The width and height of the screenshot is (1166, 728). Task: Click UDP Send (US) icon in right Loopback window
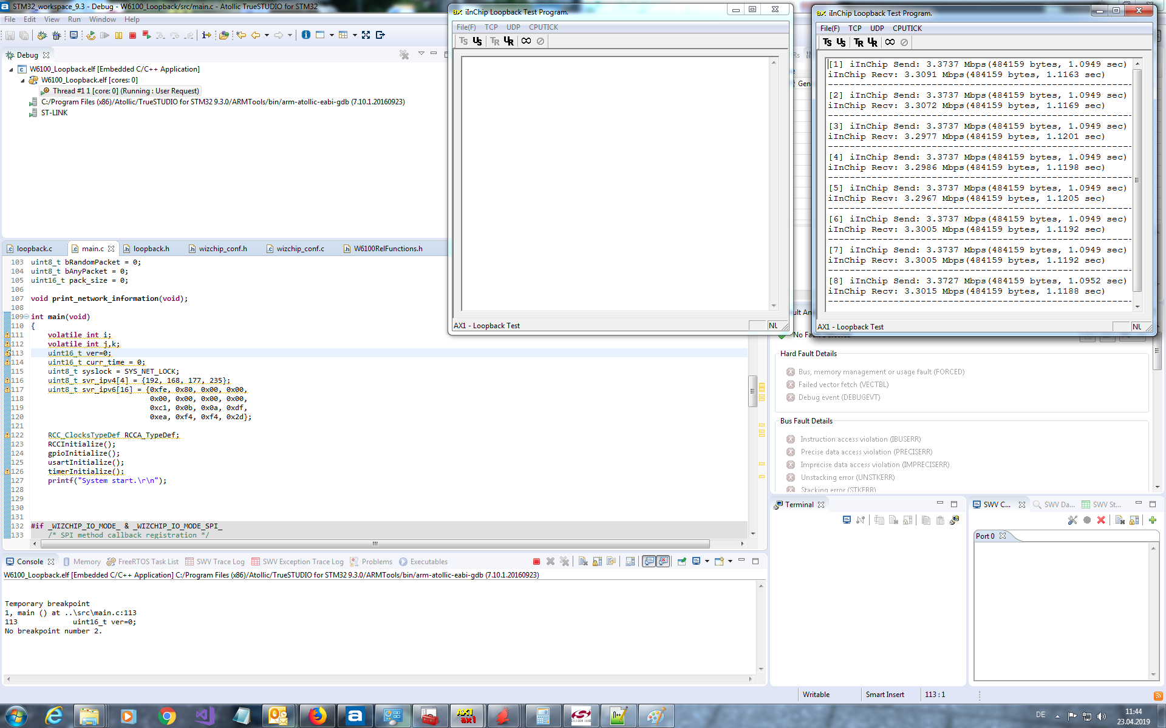coord(841,42)
